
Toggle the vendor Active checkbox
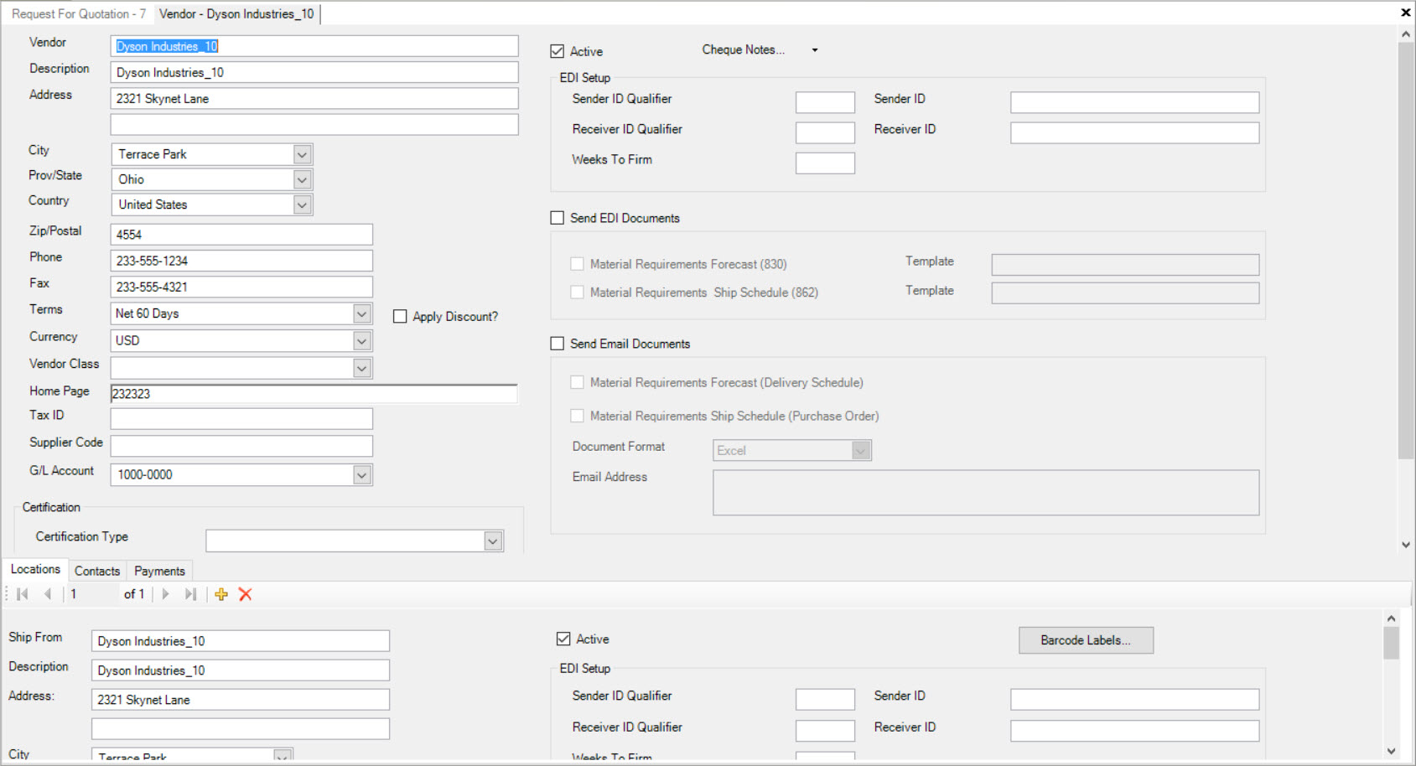tap(558, 51)
